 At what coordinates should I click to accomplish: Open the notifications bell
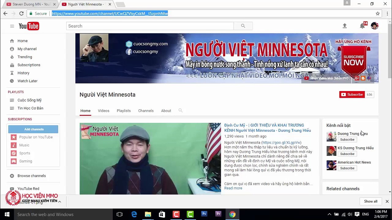362,26
